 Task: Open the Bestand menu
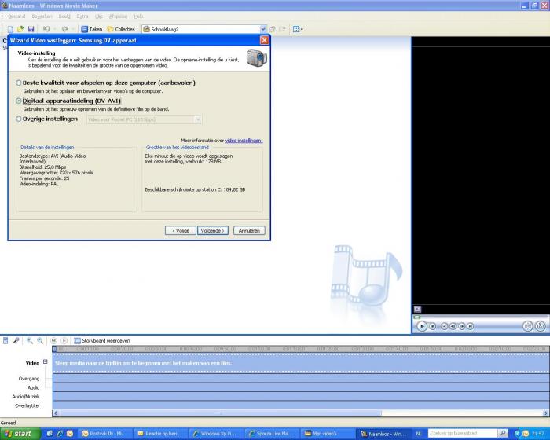[16, 16]
